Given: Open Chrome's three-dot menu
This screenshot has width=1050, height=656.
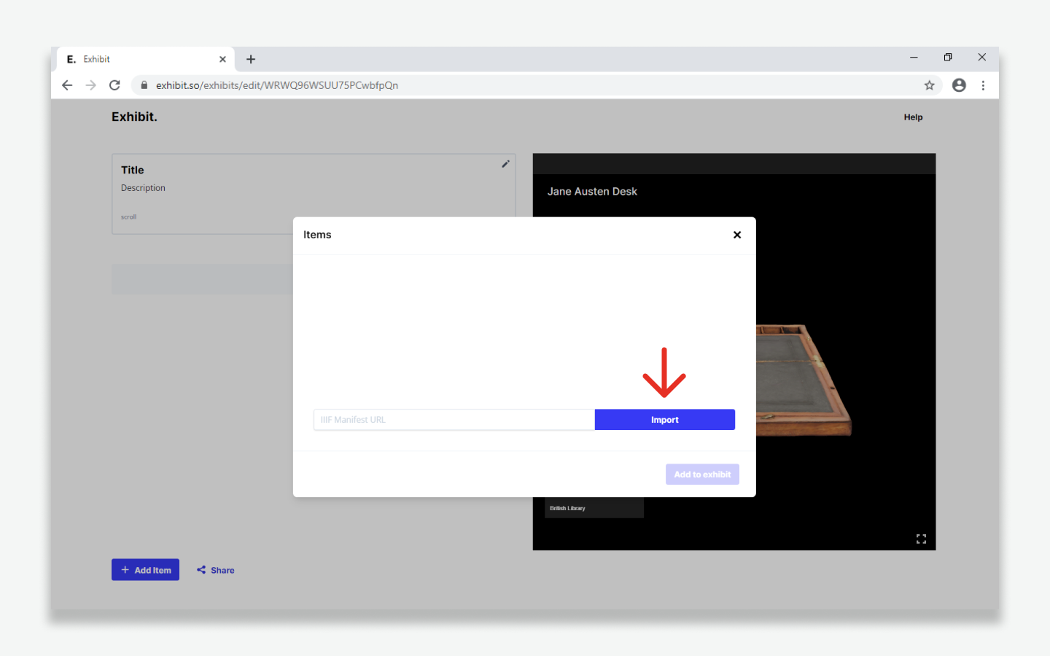Looking at the screenshot, I should 983,85.
